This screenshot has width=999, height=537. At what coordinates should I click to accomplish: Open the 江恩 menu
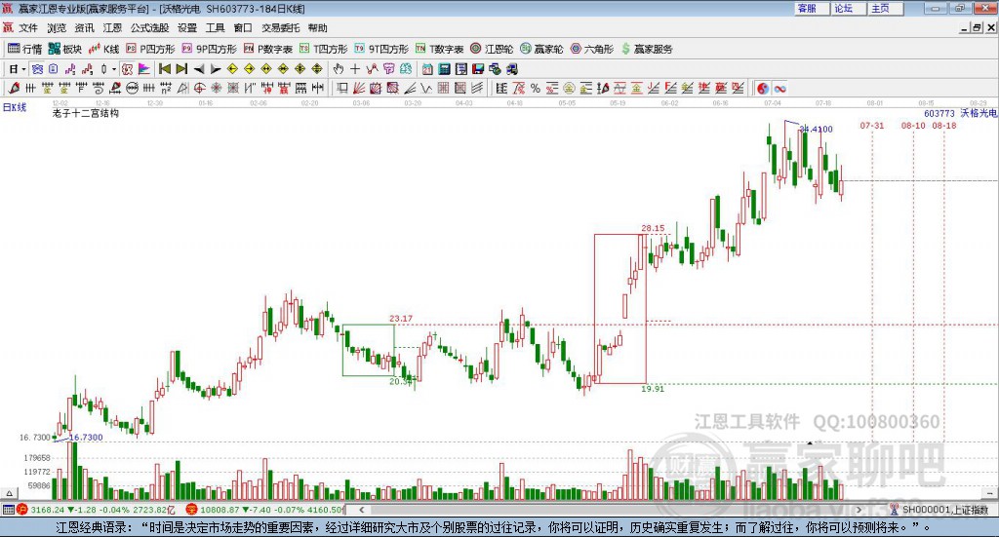pyautogui.click(x=112, y=28)
